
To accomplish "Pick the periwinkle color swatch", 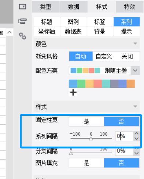I will point(122,84).
